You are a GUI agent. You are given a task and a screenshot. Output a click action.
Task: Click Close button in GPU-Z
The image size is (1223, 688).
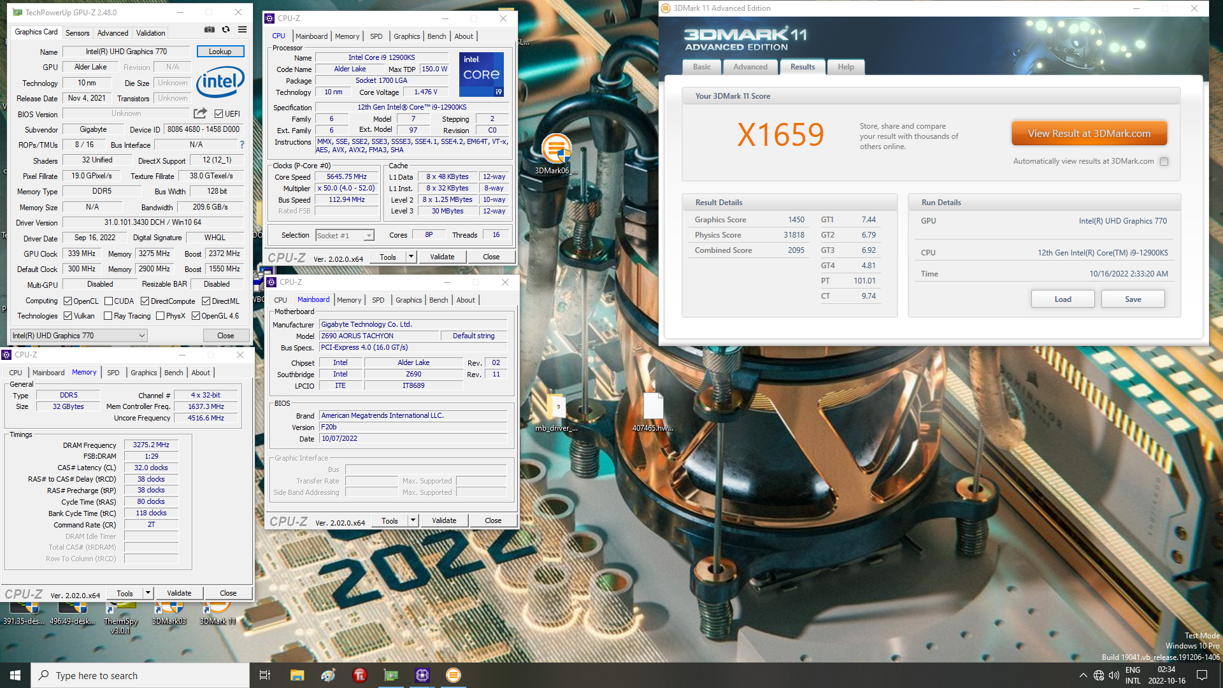click(225, 335)
